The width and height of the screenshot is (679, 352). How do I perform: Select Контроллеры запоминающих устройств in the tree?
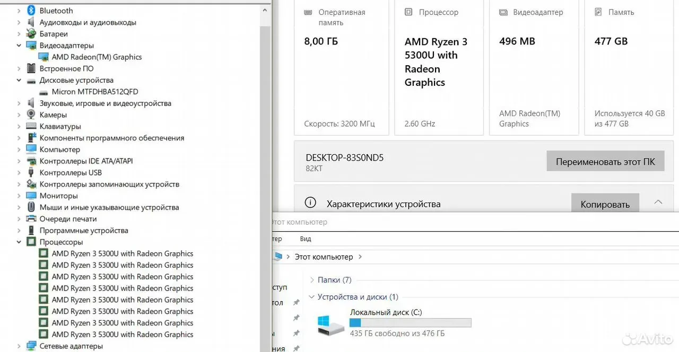pos(109,184)
